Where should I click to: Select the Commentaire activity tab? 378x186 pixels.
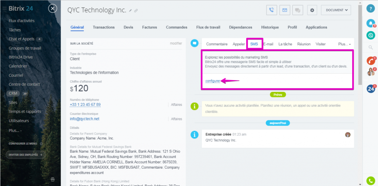(217, 44)
